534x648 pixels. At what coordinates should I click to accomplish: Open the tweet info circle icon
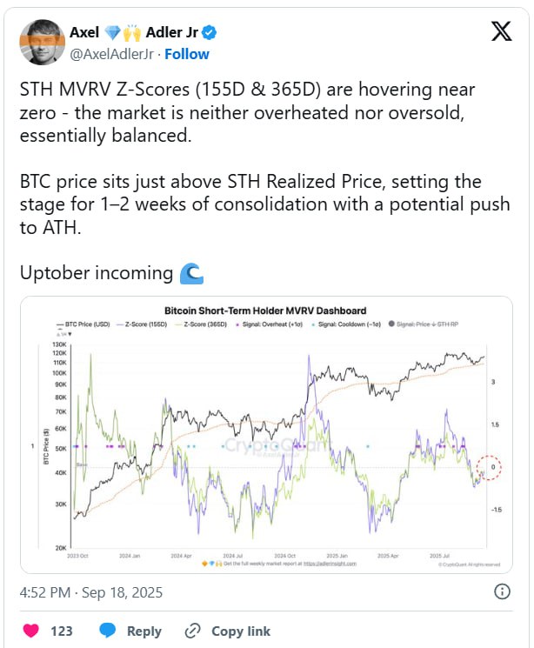[x=502, y=591]
